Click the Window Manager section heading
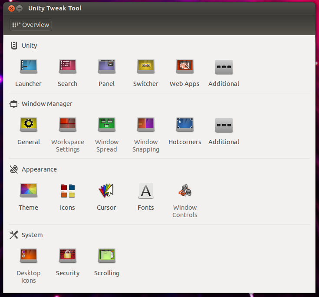The height and width of the screenshot is (297, 319). click(47, 104)
